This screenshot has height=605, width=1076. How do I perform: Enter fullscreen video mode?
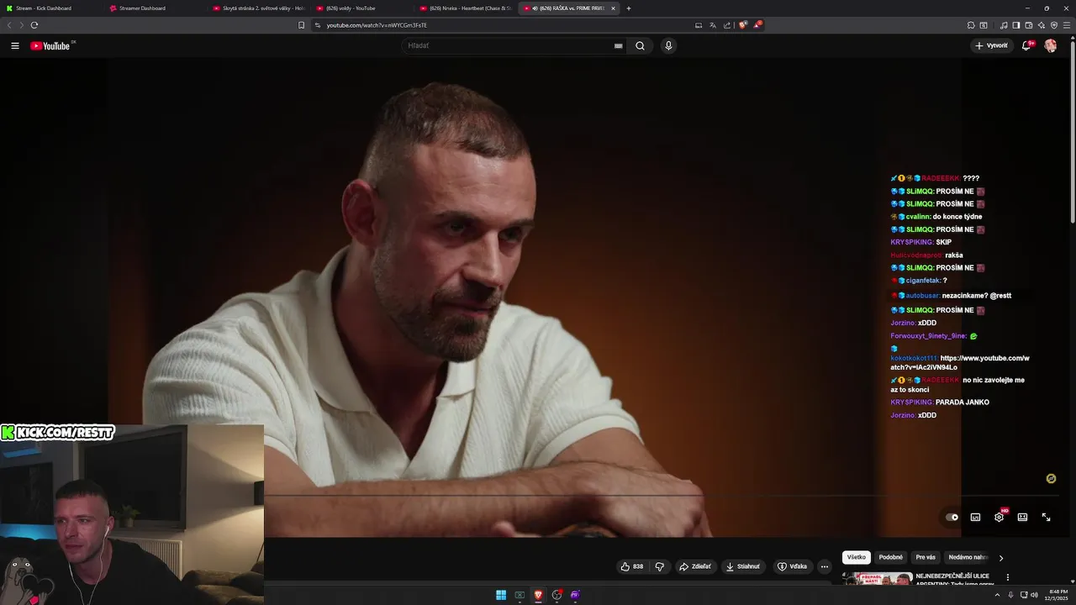pos(1046,517)
